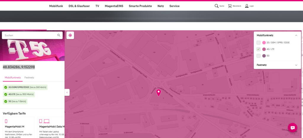303x138 pixels.
Task: Click the pink location pin on map
Action: 159,93
